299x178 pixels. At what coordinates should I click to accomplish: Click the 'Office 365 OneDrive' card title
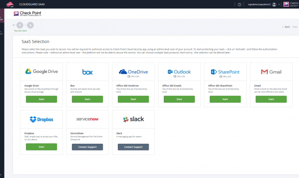point(127,86)
